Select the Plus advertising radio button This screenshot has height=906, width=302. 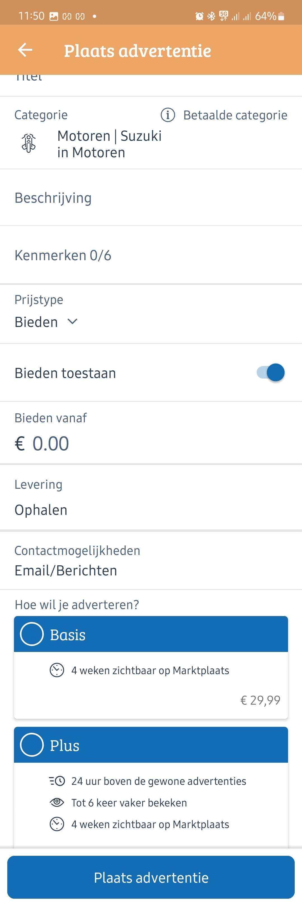point(32,744)
